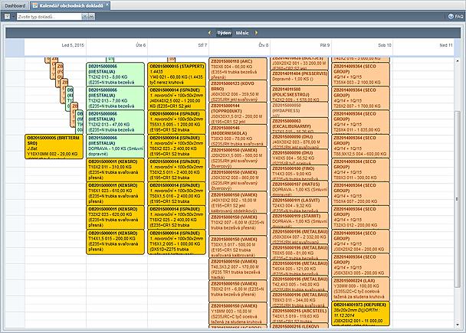Image resolution: width=466 pixels, height=333 pixels.
Task: Open ZB2015000144 (TOPPRODUKT) event
Action: click(x=238, y=113)
